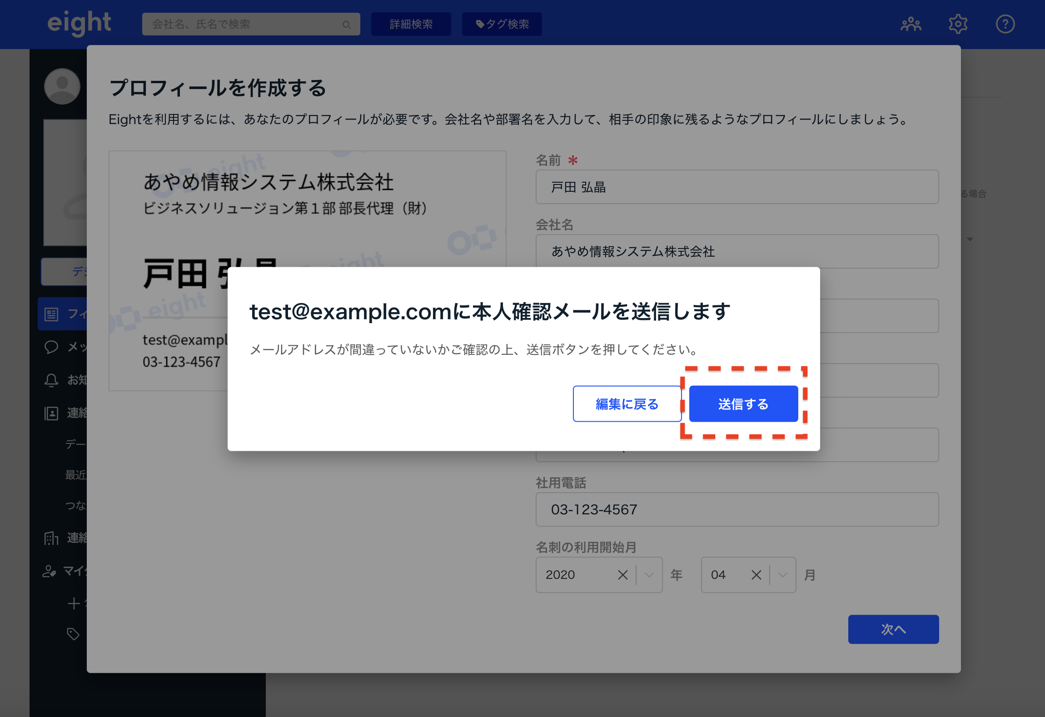This screenshot has width=1045, height=717.
Task: Click the help question mark icon
Action: (x=1005, y=24)
